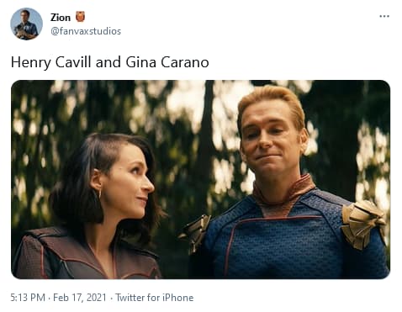Open the three-dot More options menu

coord(384,16)
